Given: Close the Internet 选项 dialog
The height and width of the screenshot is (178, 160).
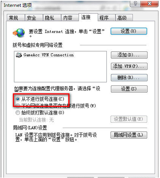Looking at the screenshot, I should coord(149,4).
